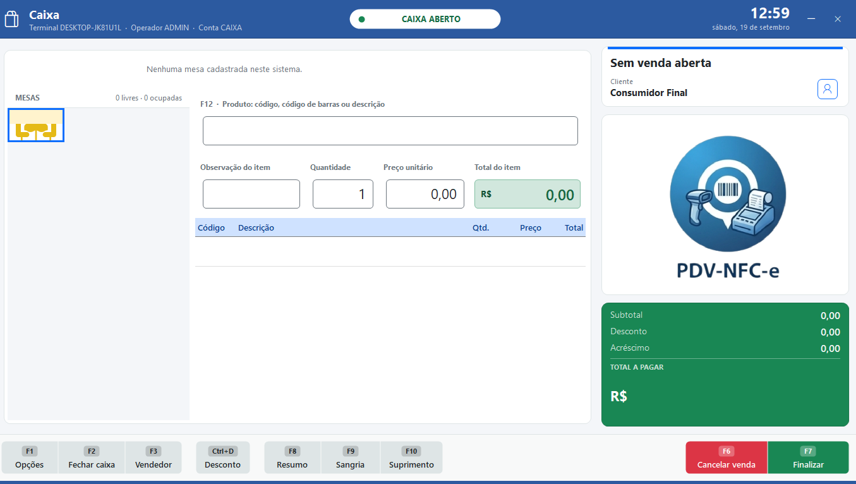Select the yellow table icon under Mesas

coord(36,125)
